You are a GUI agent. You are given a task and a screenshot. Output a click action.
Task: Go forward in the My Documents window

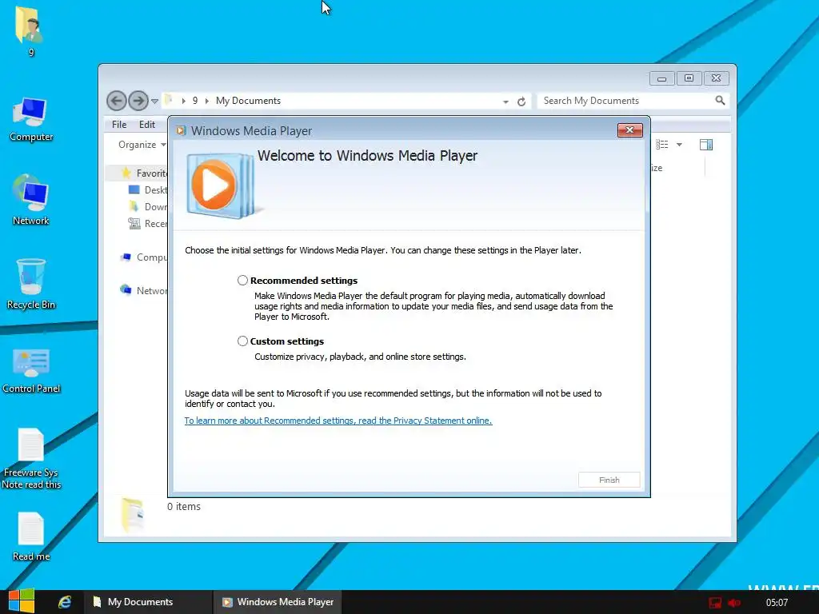[x=138, y=101]
